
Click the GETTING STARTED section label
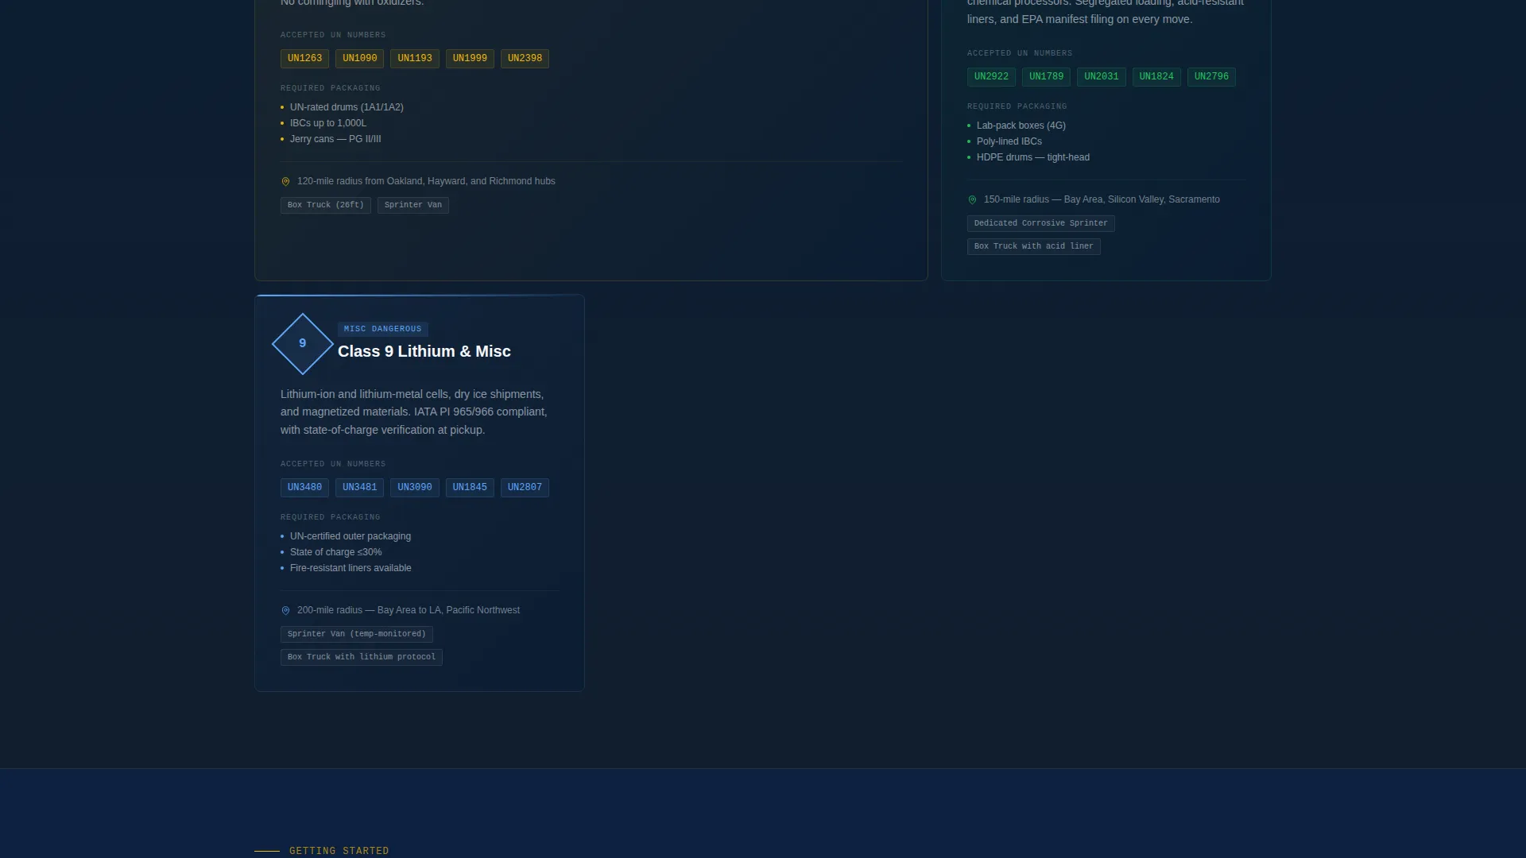click(x=339, y=851)
